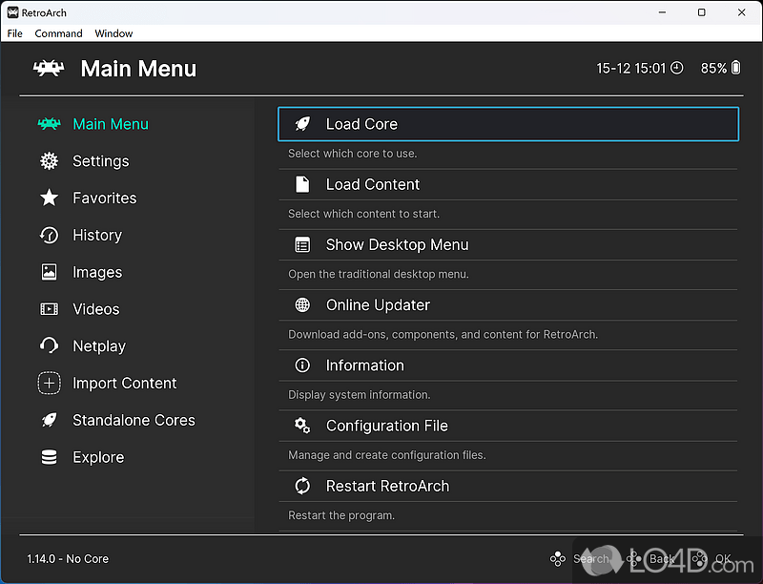Open the Netplay sidebar label
The height and width of the screenshot is (584, 763).
(99, 346)
